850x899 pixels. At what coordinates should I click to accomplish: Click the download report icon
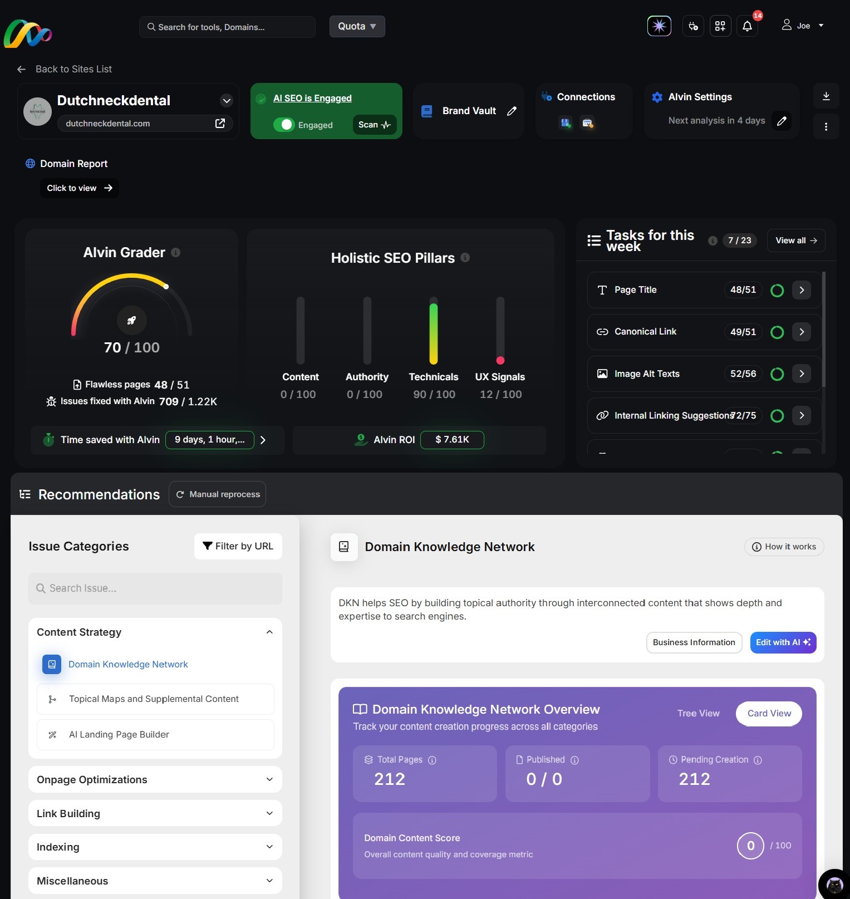coord(826,96)
